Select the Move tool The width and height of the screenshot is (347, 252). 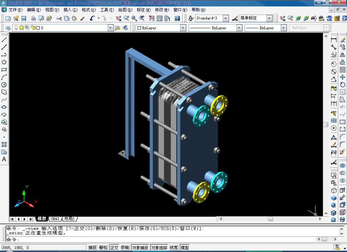pos(343,77)
